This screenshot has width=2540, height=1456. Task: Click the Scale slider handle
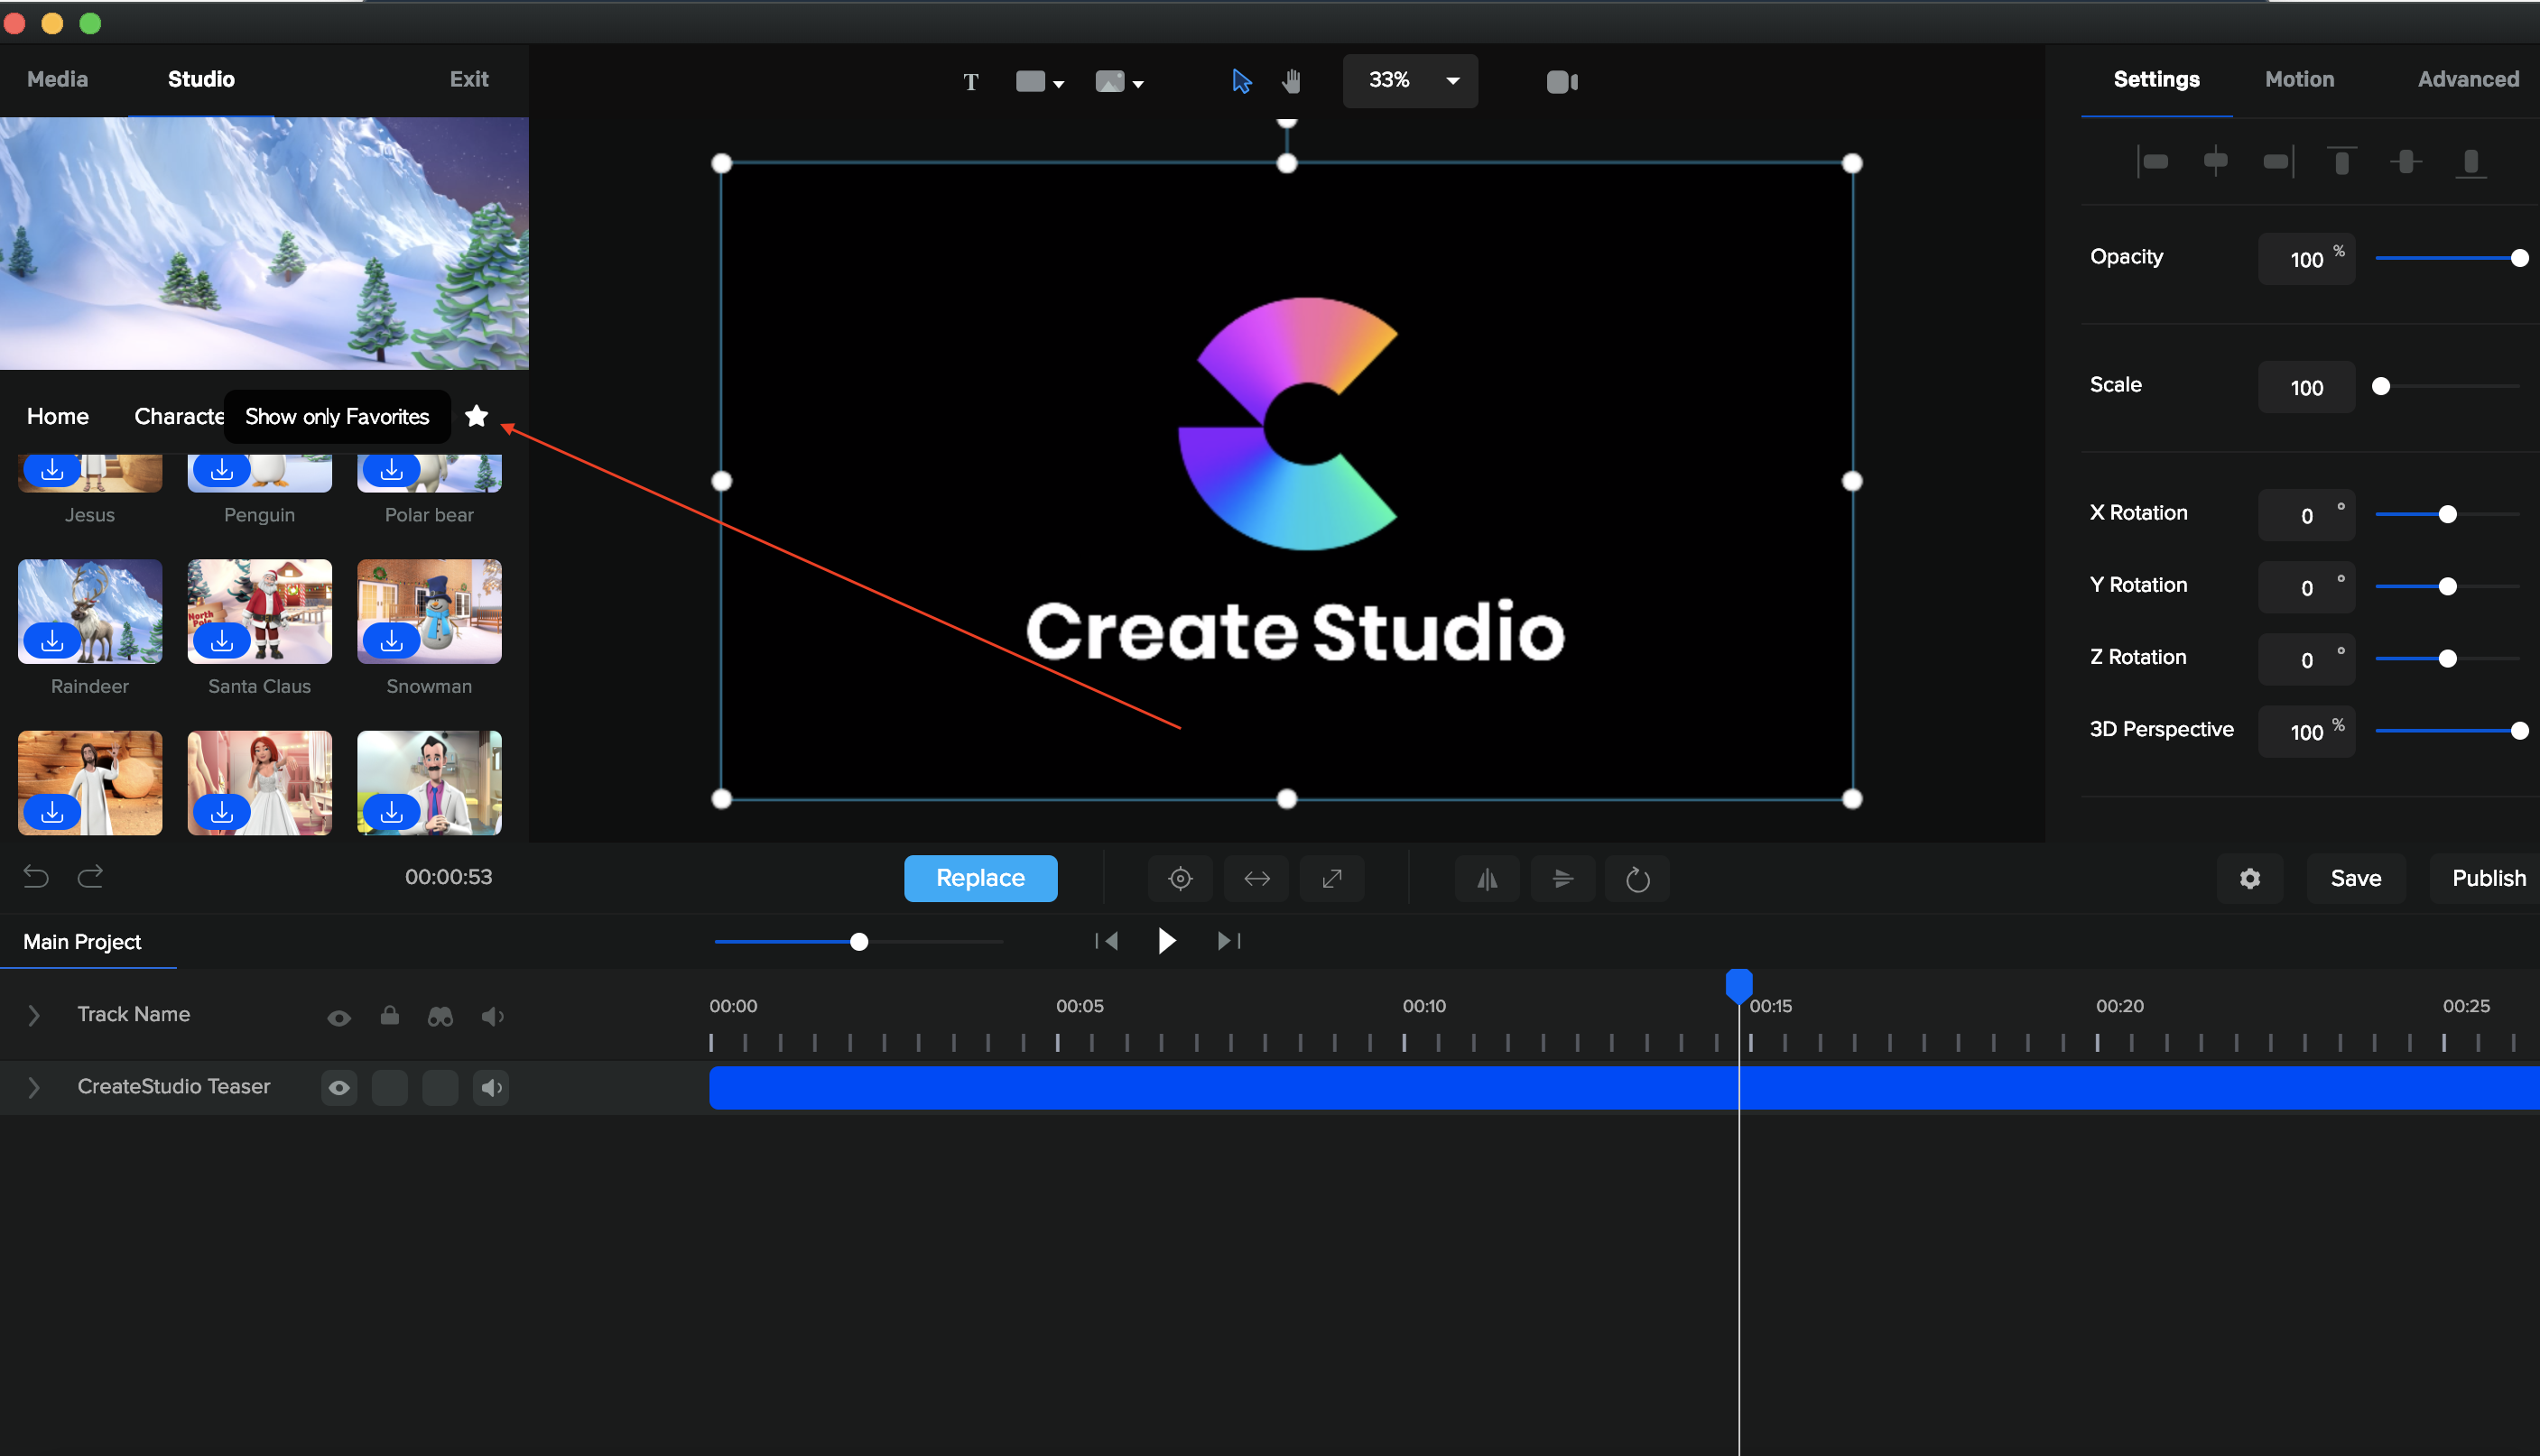(x=2381, y=386)
